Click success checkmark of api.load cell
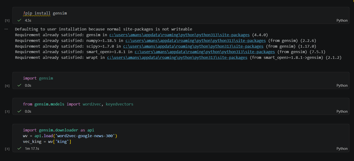The width and height of the screenshot is (354, 161). pyautogui.click(x=19, y=149)
